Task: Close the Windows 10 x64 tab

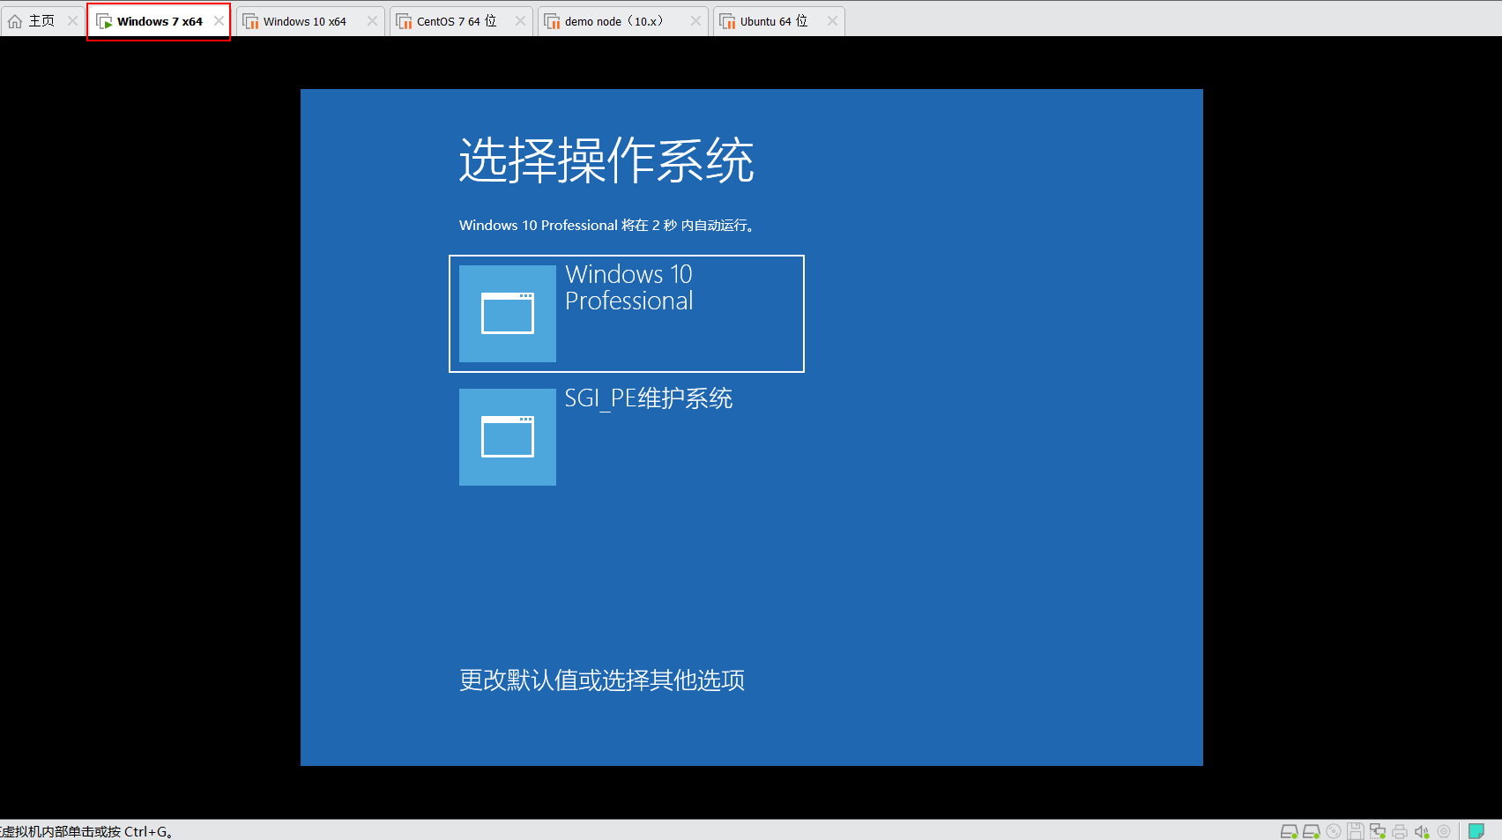Action: coord(372,21)
